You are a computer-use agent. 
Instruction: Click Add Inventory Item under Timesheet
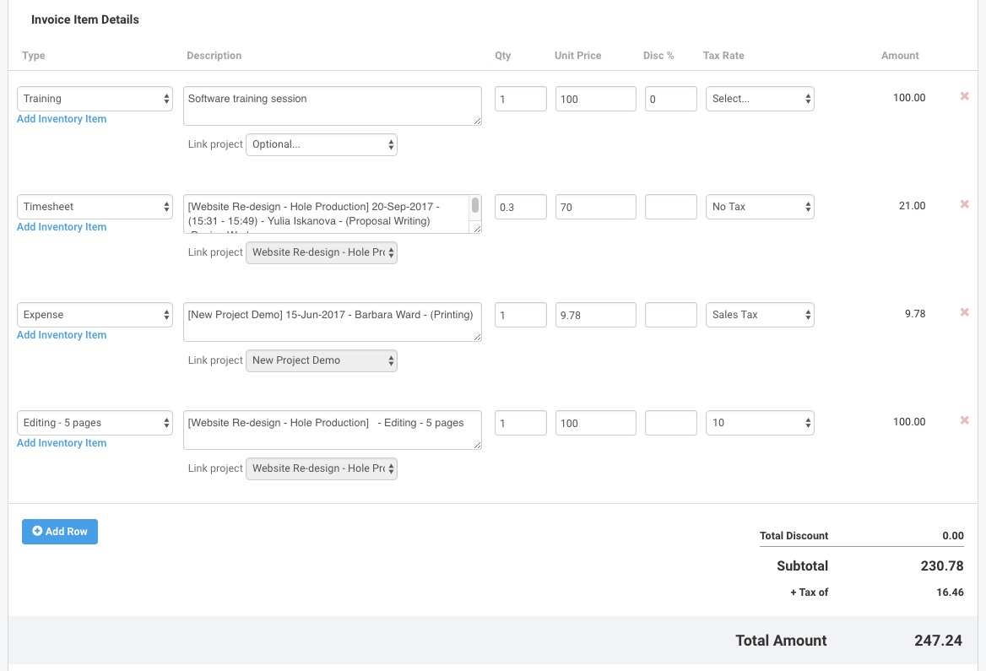(62, 227)
